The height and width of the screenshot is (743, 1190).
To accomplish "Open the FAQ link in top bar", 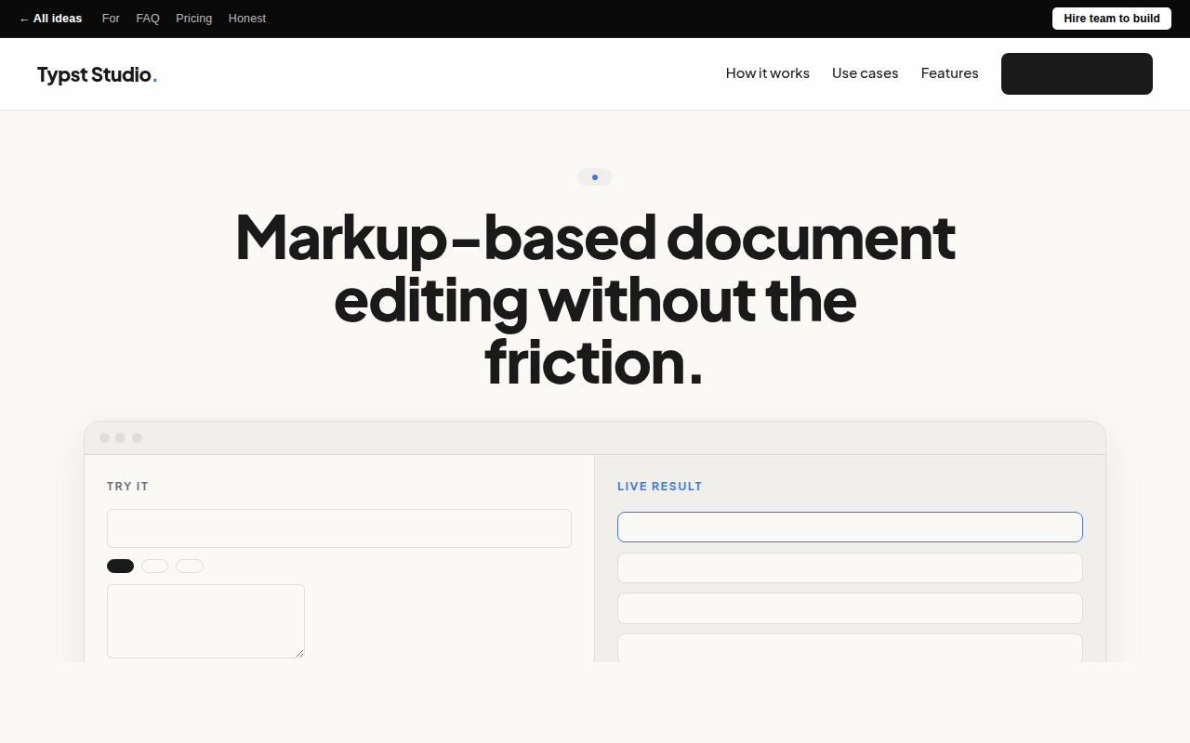I will [148, 19].
